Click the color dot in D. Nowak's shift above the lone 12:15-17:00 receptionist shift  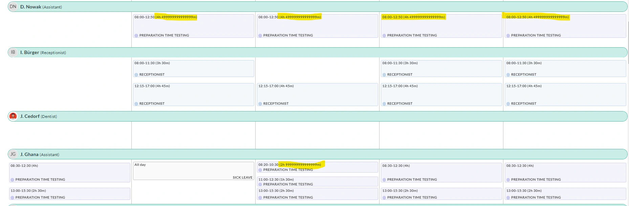[x=260, y=35]
